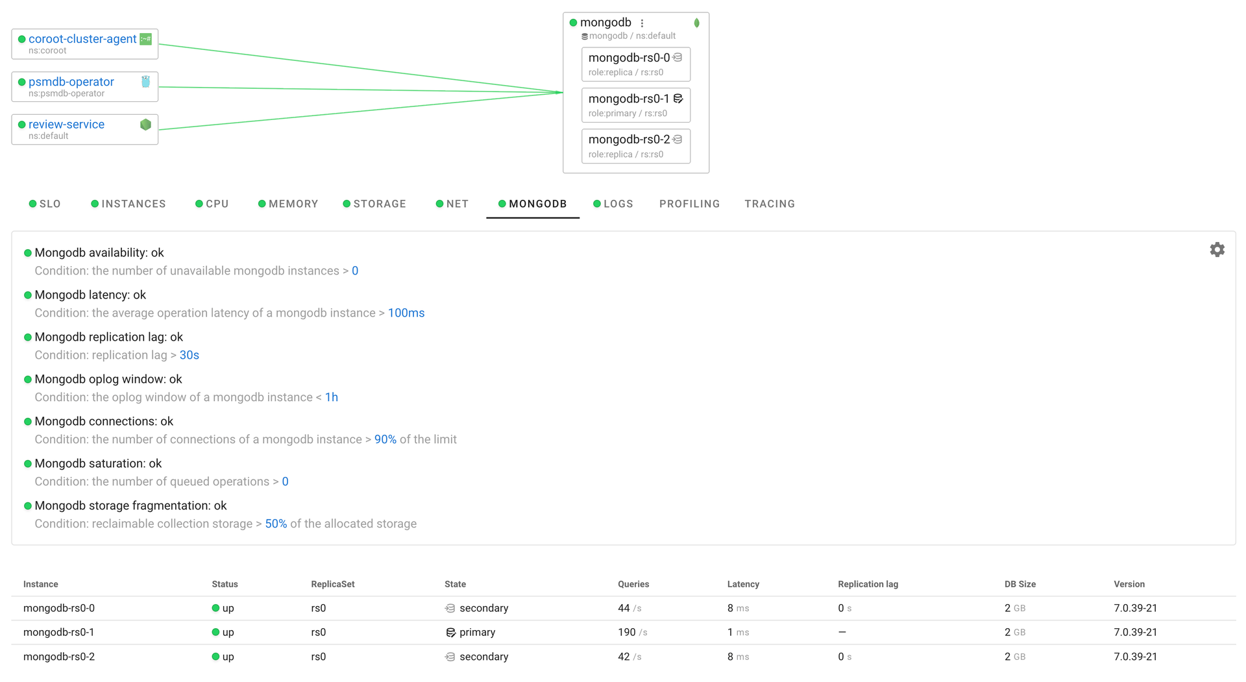The width and height of the screenshot is (1246, 682).
Task: Open the PROFILING tab
Action: tap(689, 204)
